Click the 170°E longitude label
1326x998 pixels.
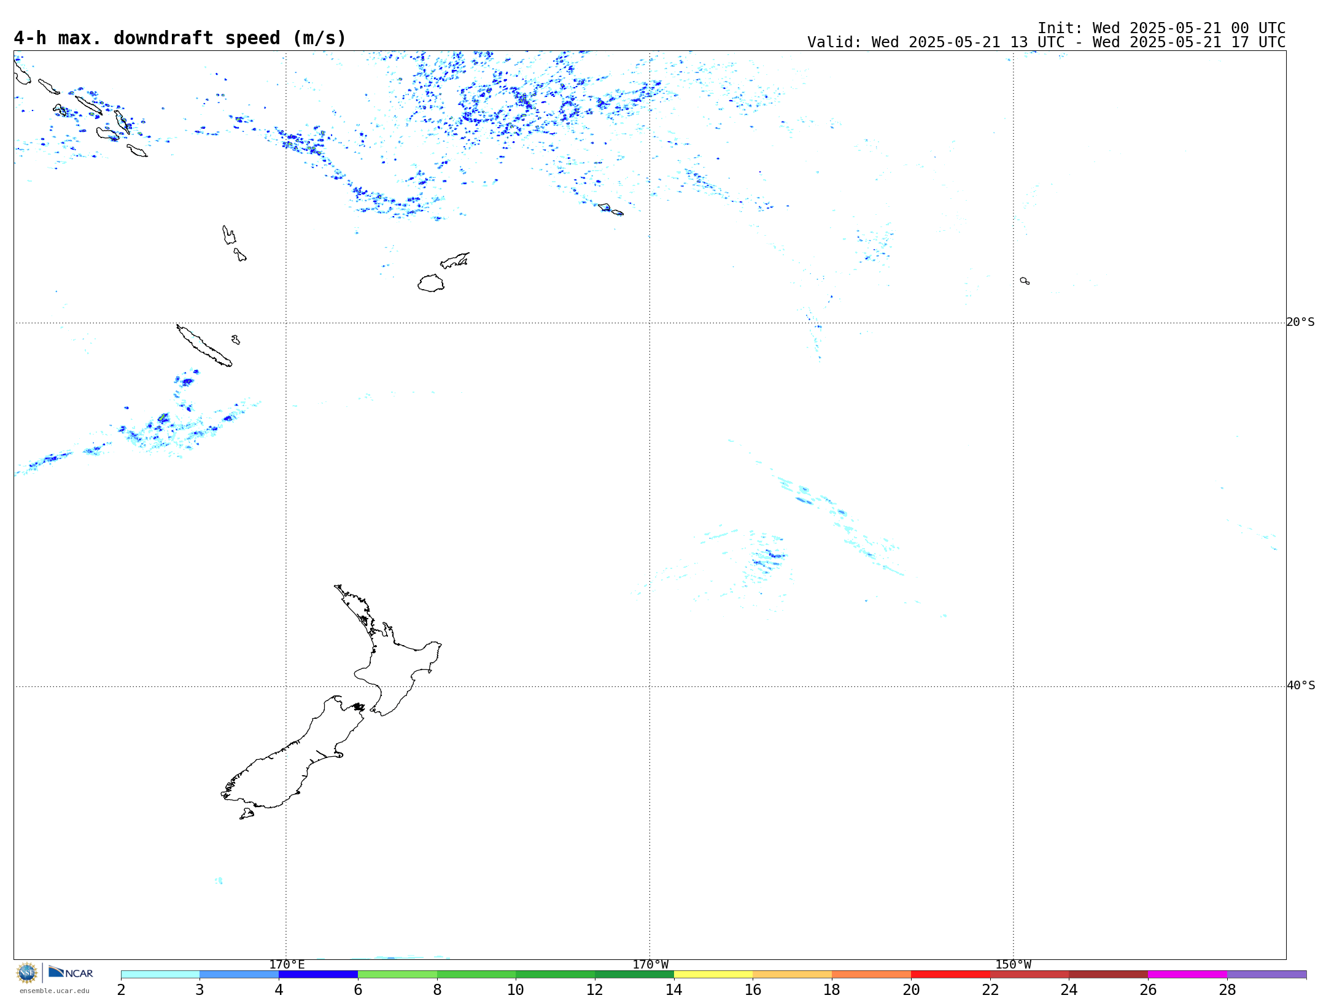[x=287, y=964]
